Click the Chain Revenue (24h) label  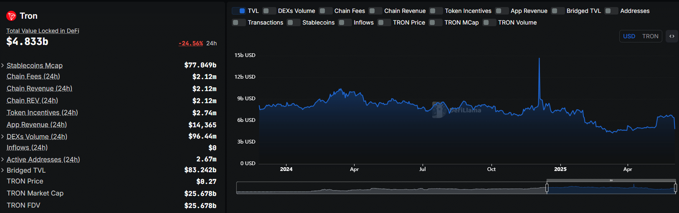tap(39, 89)
